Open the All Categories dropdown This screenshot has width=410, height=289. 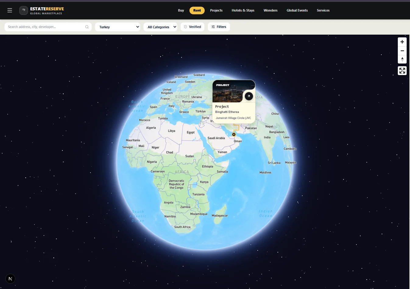161,27
